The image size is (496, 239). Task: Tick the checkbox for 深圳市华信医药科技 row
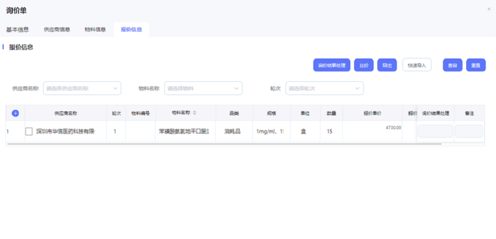pyautogui.click(x=29, y=131)
